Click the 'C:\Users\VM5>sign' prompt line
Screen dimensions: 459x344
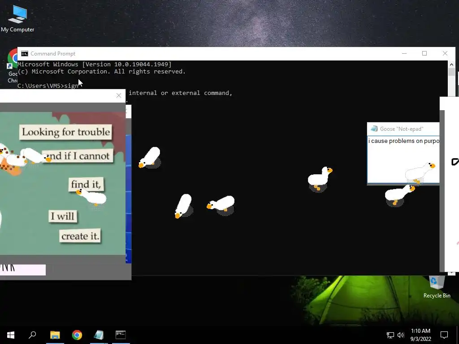click(x=48, y=86)
